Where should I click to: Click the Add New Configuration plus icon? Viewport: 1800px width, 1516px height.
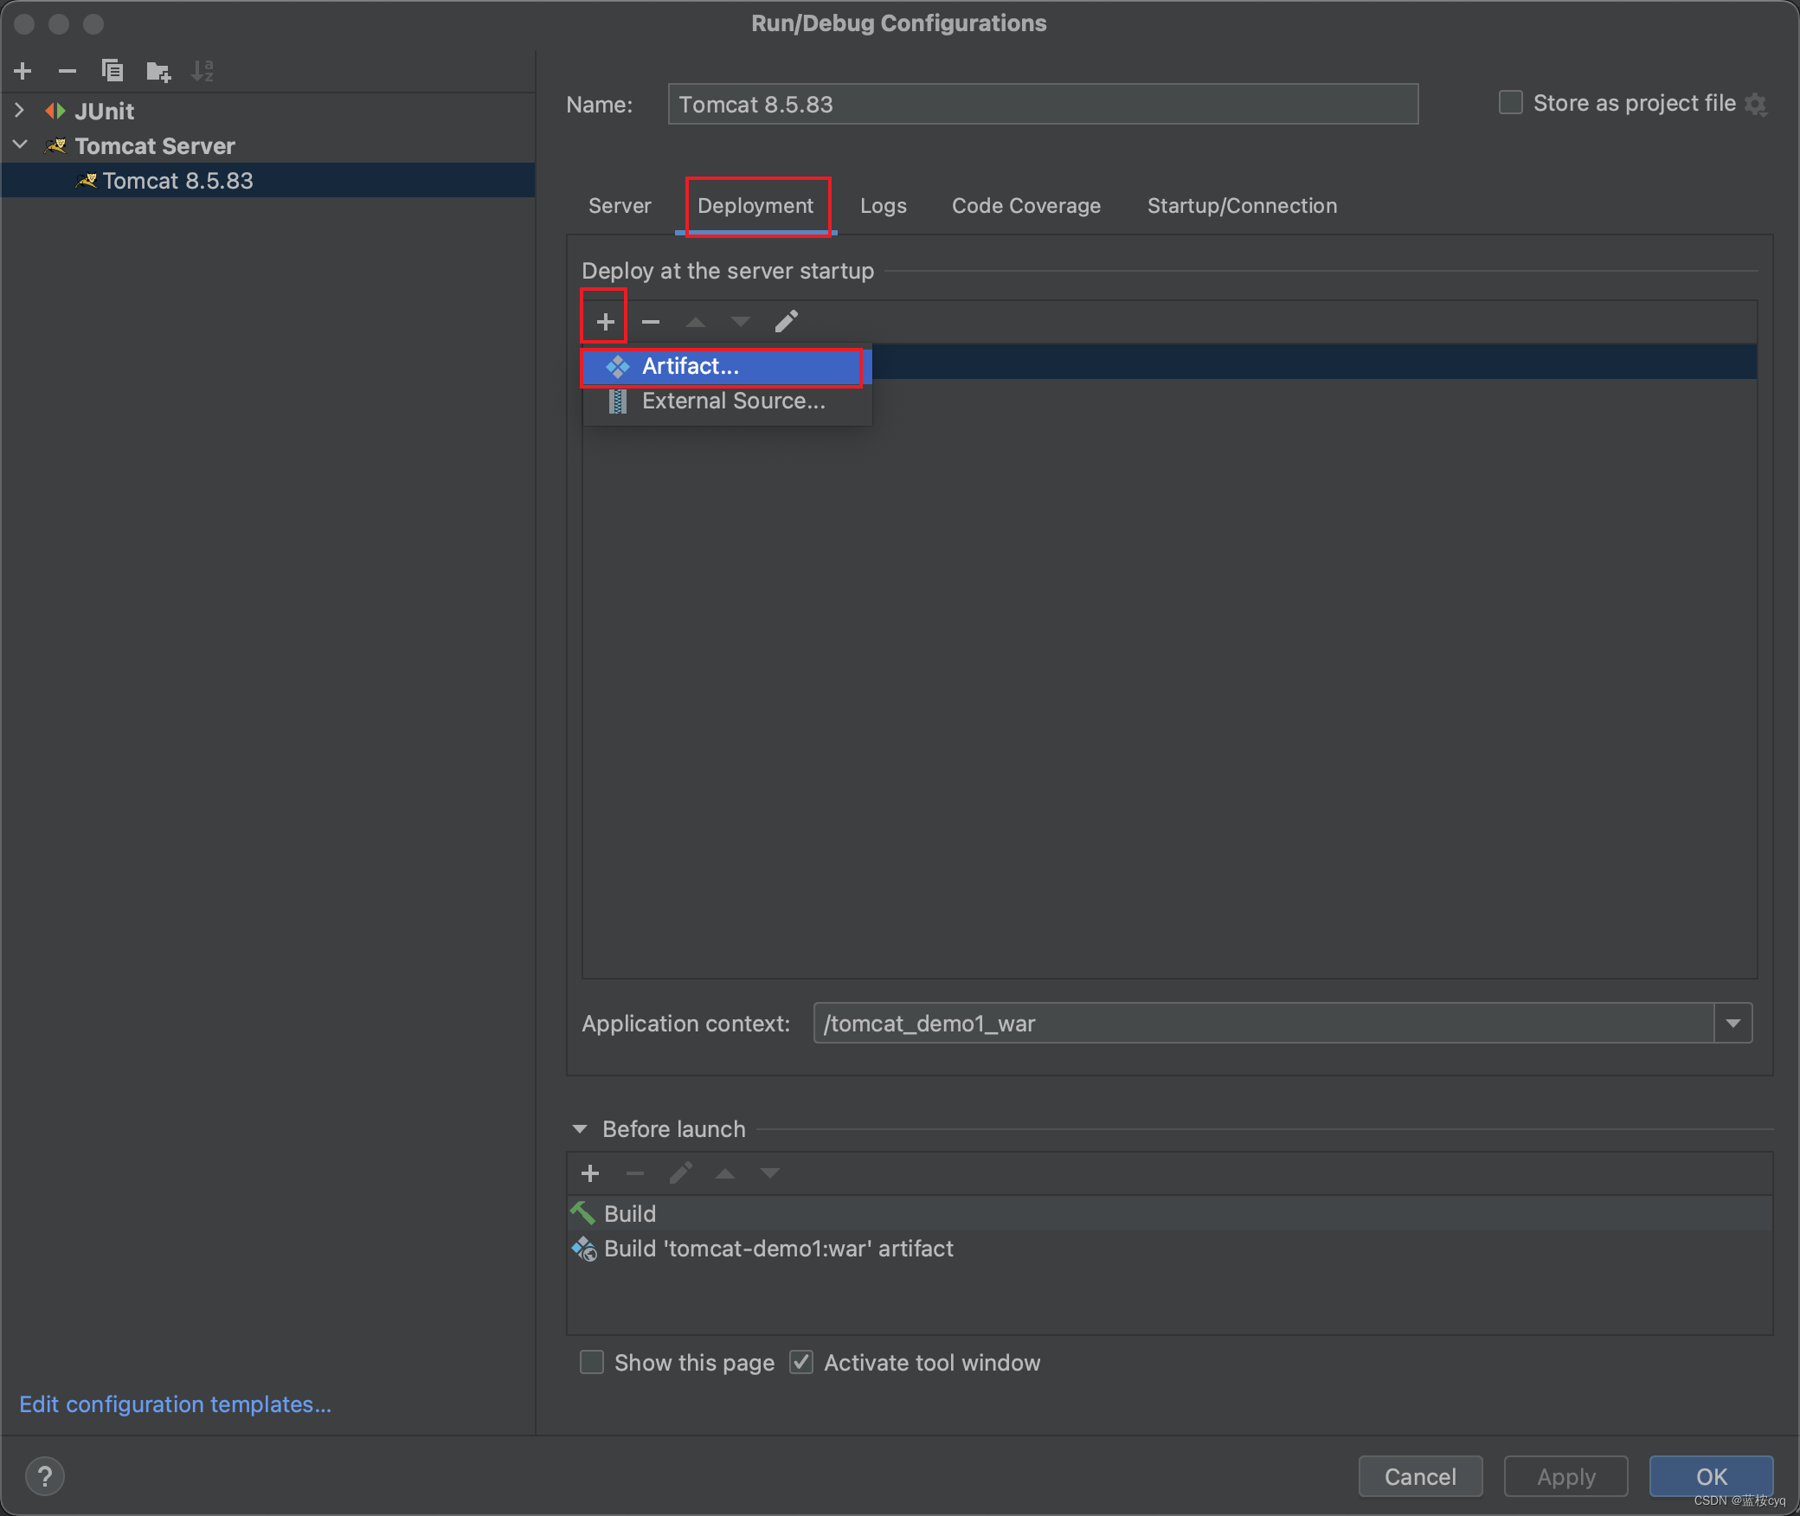coord(23,71)
